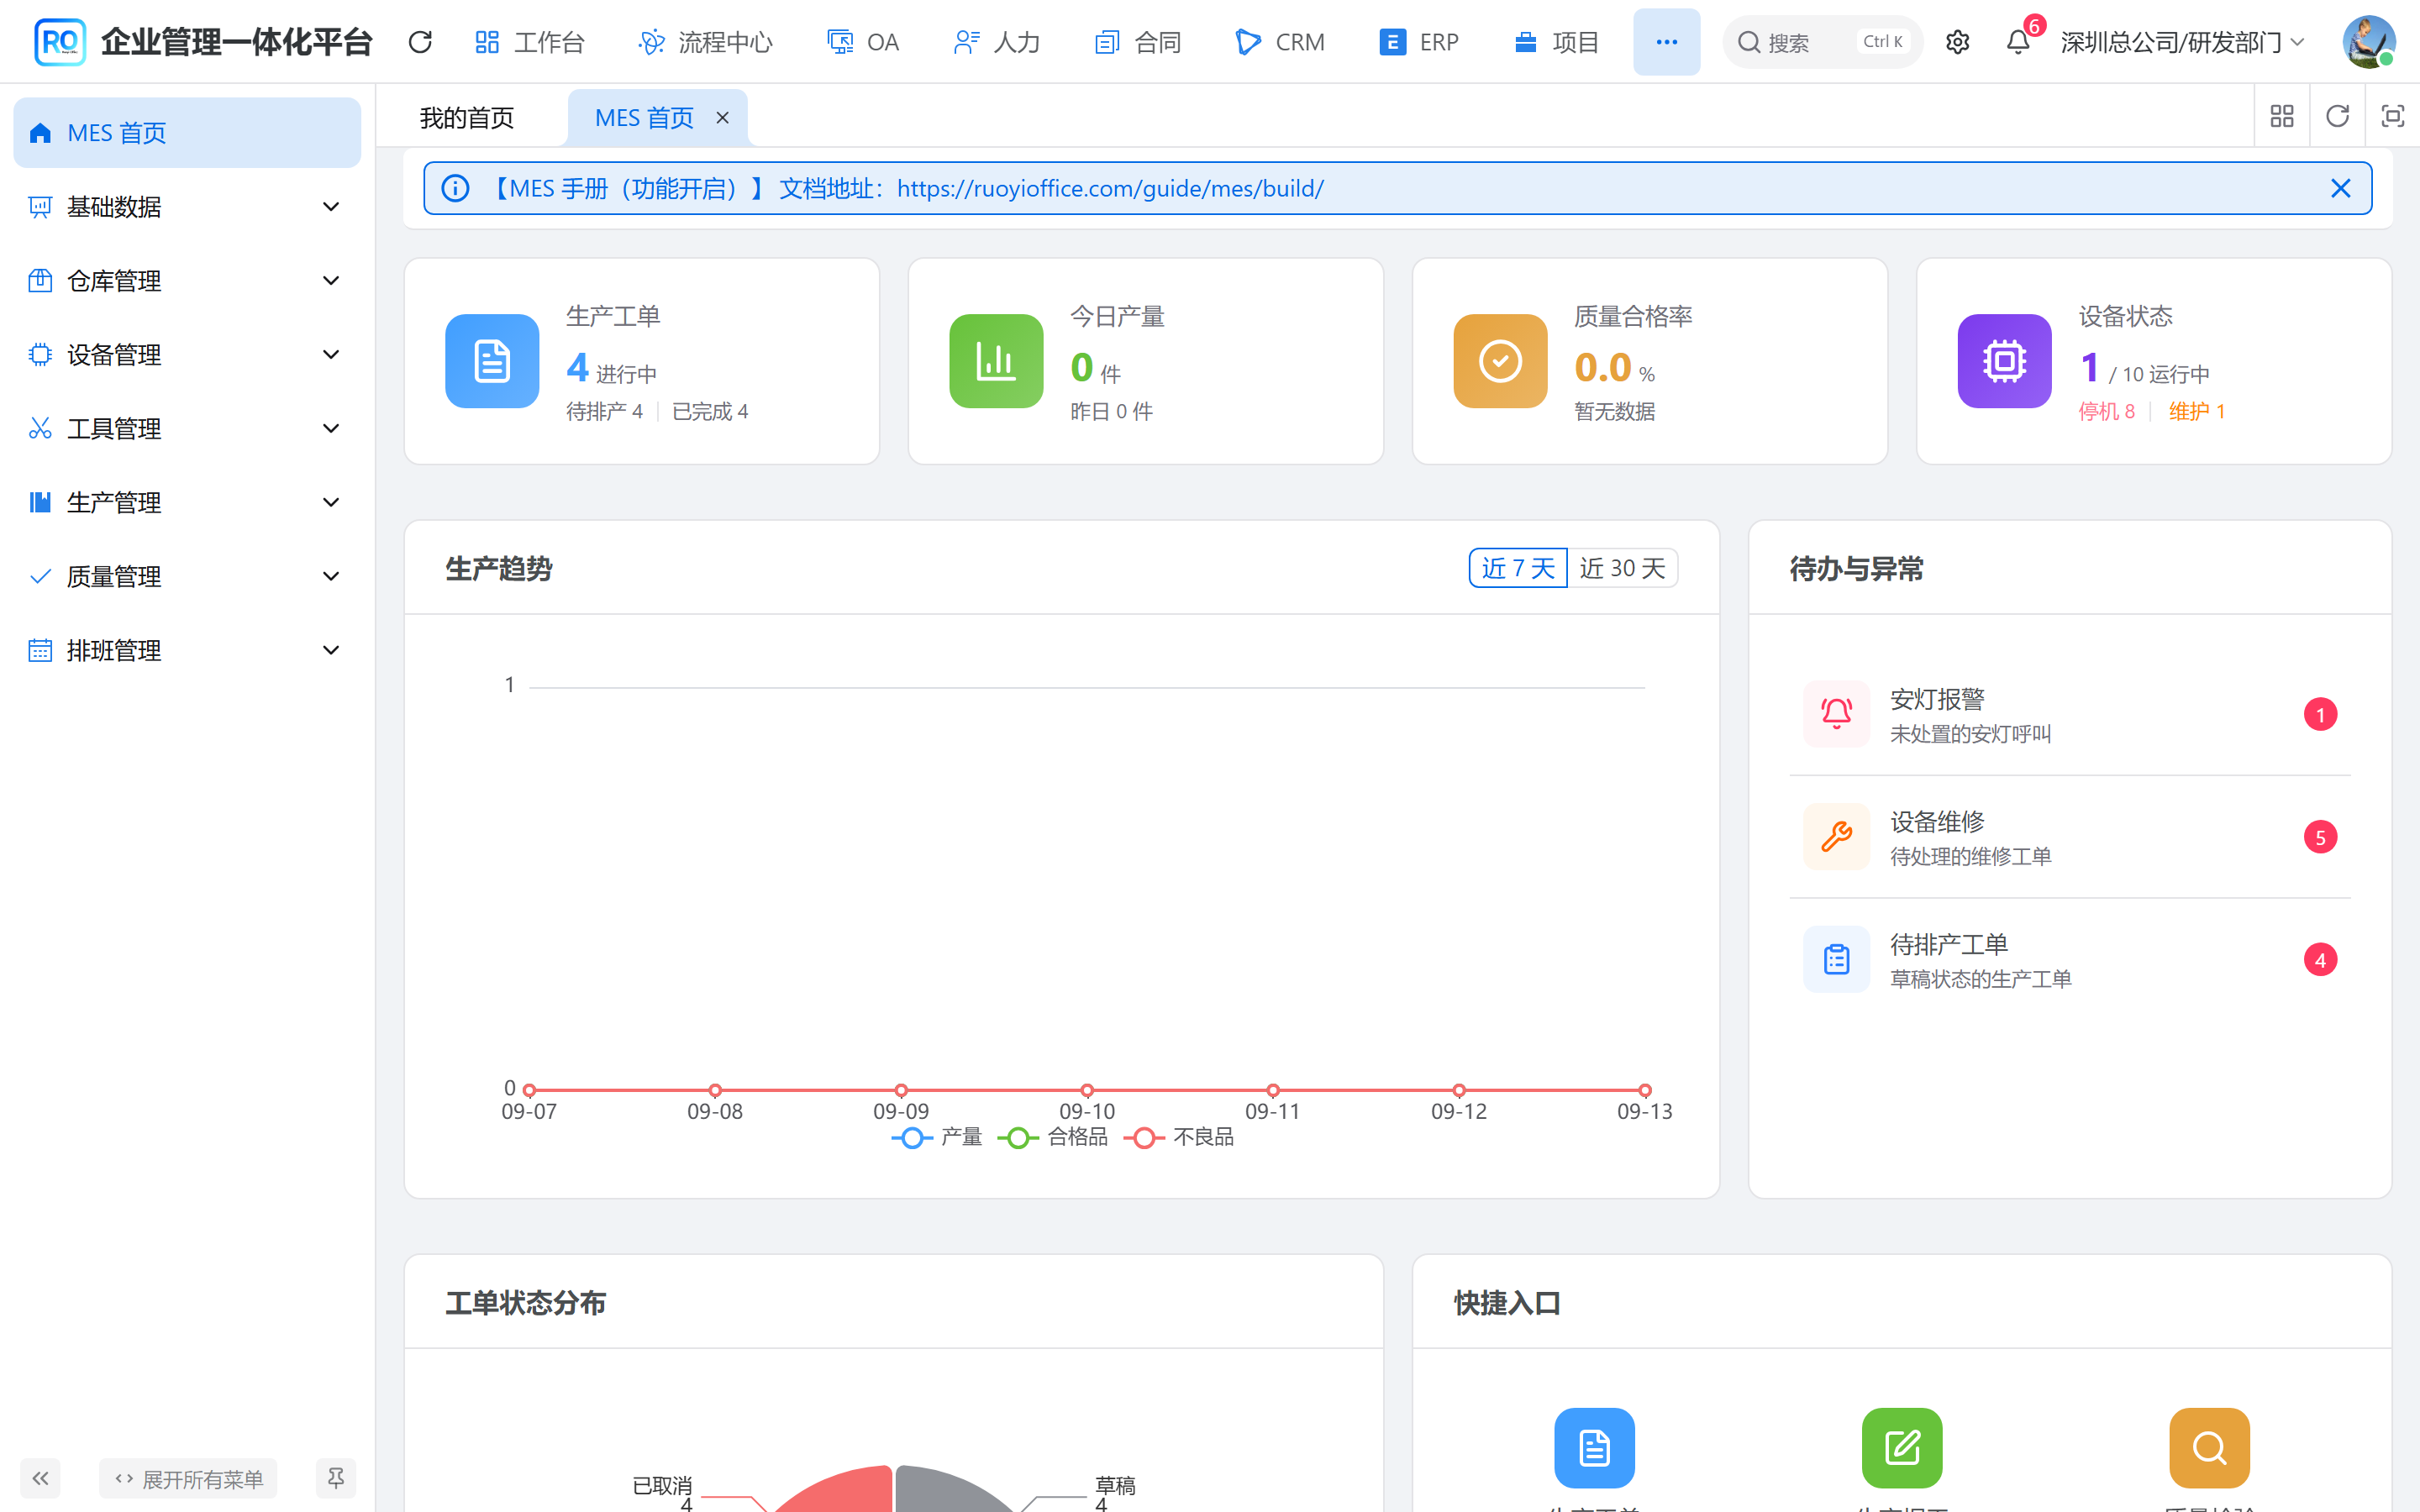Click the 展开所有菜单 button
Viewport: 2420px width, 1512px height.
point(189,1478)
